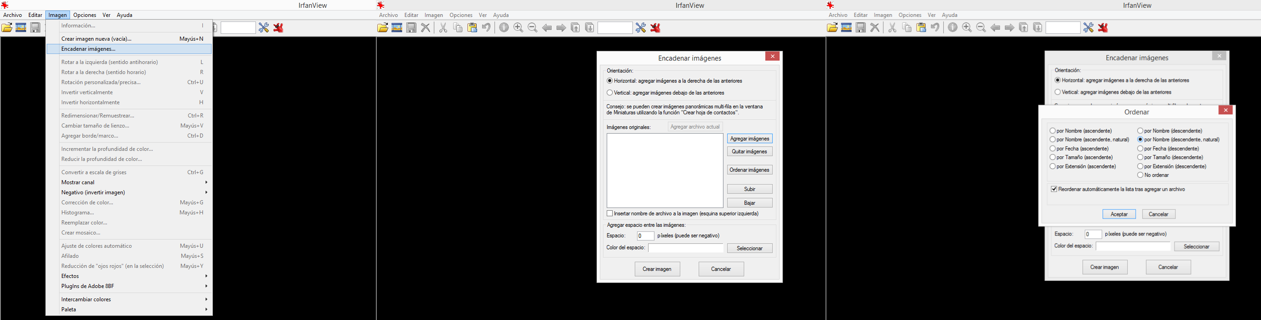Click the next page icon in the middle window
The width and height of the screenshot is (1261, 320).
[590, 28]
